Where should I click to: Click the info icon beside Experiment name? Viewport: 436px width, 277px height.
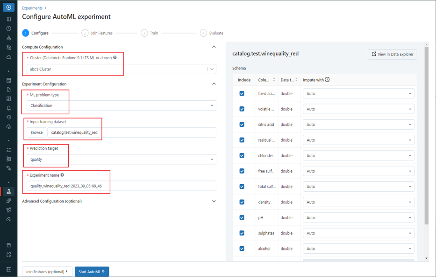62,175
